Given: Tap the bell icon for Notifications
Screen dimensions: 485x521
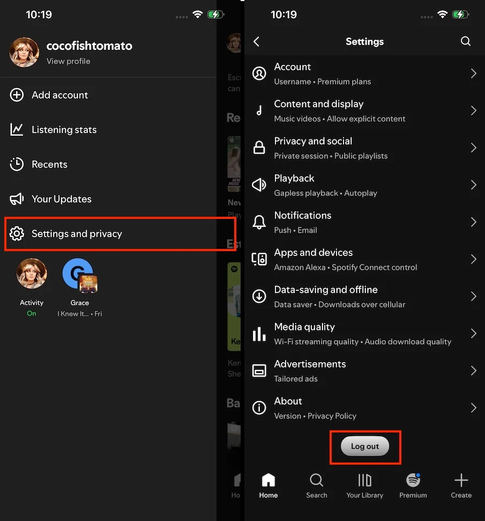Looking at the screenshot, I should pyautogui.click(x=259, y=222).
